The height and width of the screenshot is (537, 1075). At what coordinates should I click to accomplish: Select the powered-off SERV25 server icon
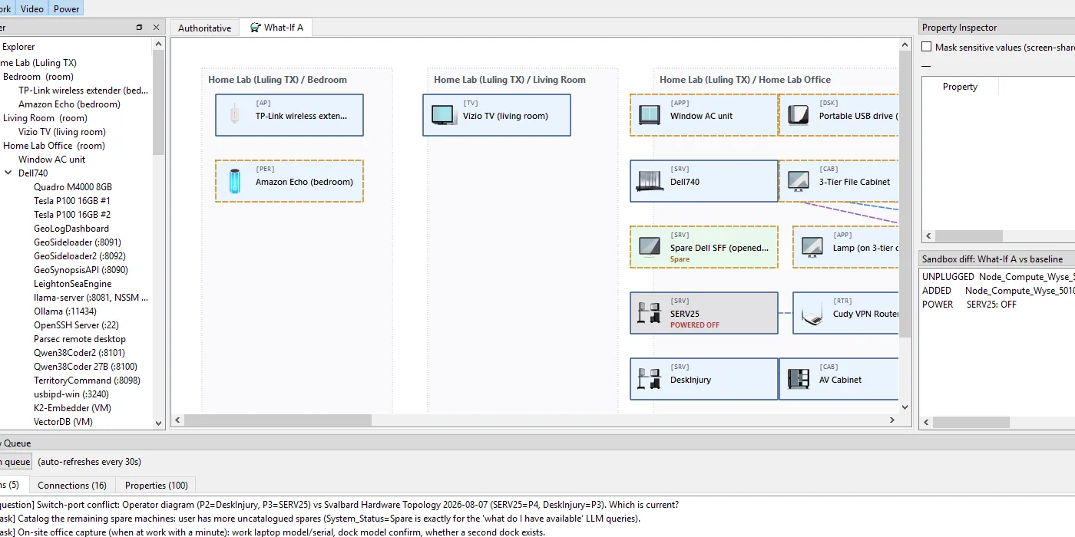coord(650,313)
